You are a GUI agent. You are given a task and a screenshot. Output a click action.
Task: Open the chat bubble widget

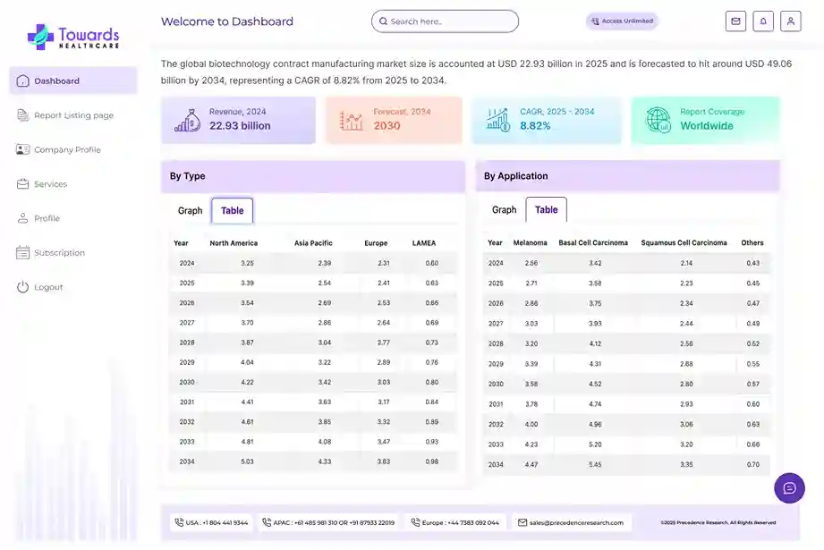click(x=789, y=487)
